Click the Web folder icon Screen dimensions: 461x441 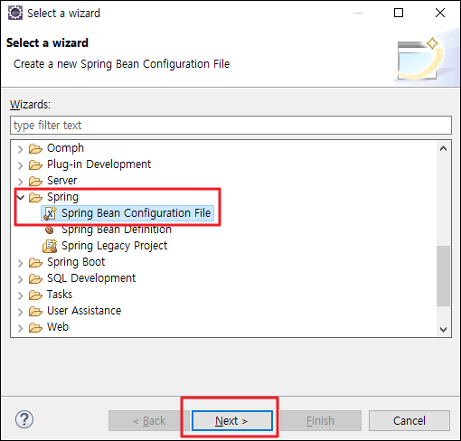[35, 327]
